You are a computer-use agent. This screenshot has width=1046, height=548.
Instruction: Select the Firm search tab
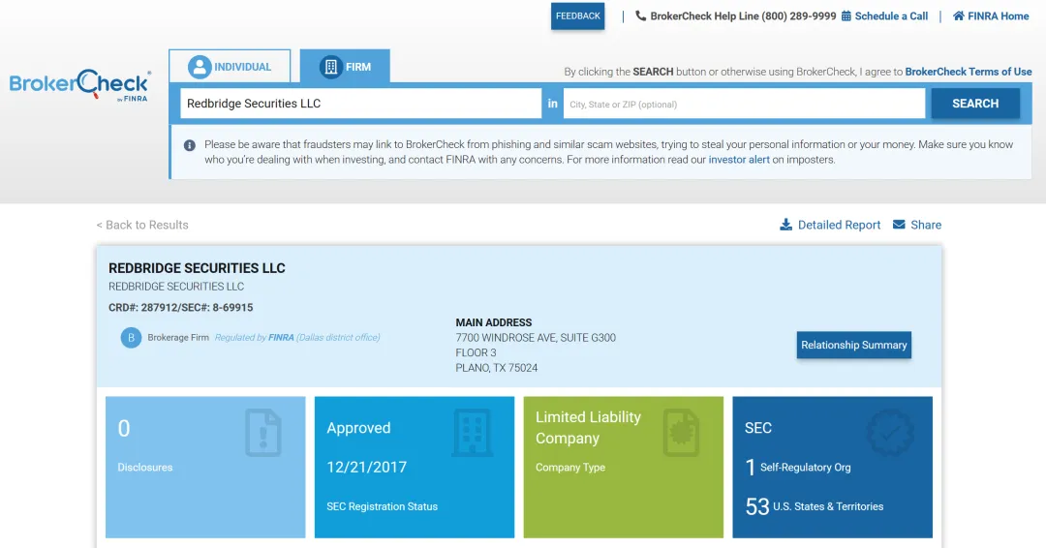(x=345, y=67)
